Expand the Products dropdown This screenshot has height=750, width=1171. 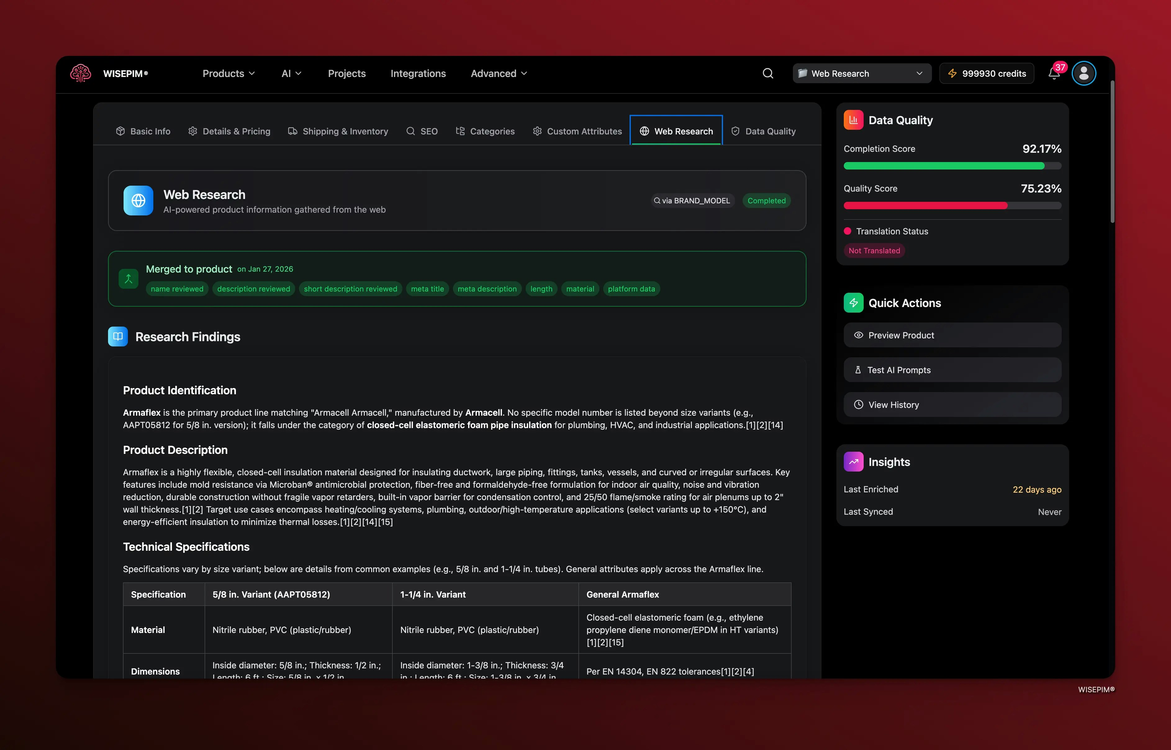(x=228, y=73)
